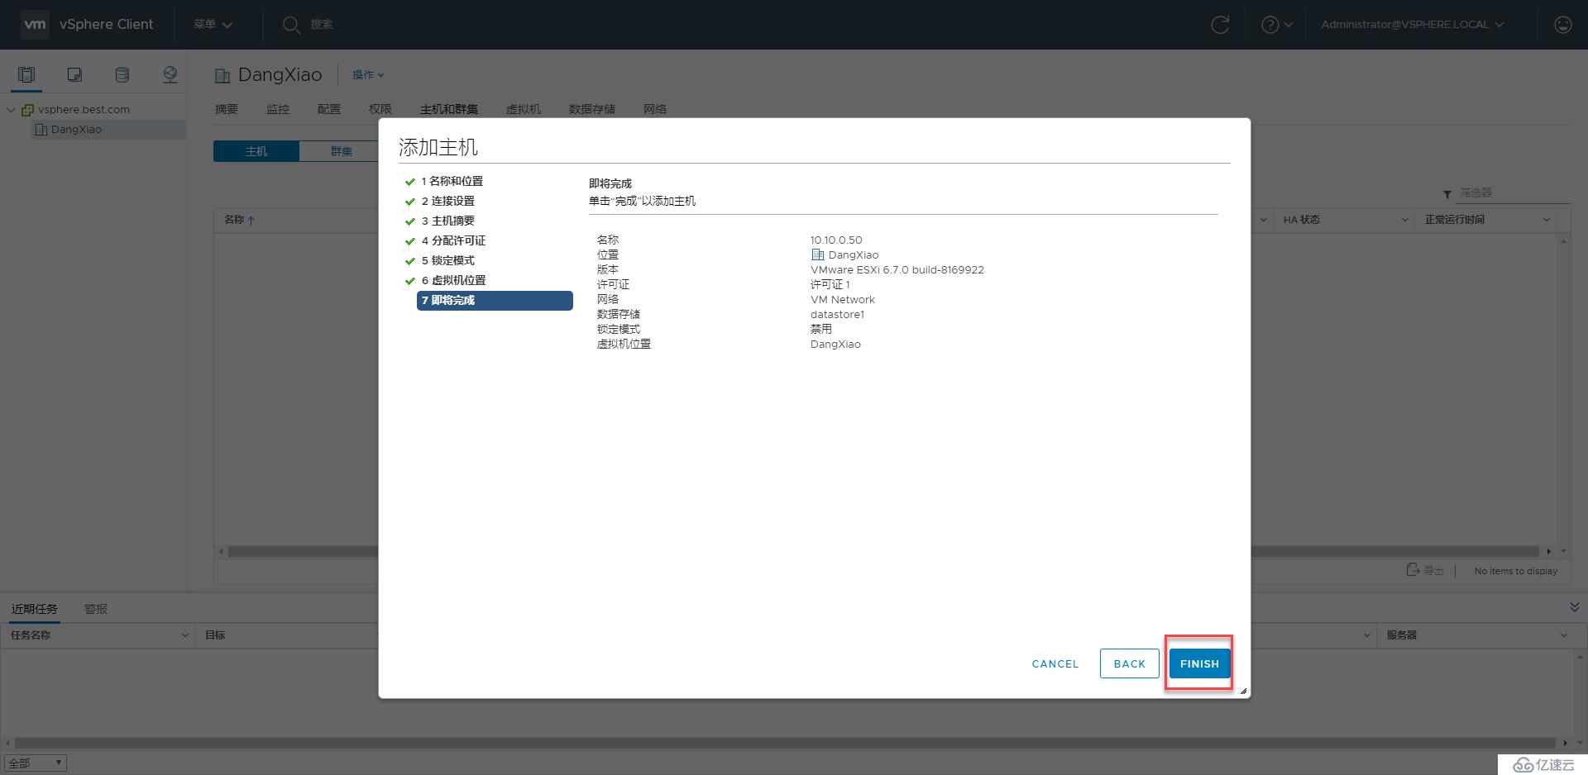Open the 摘要 tab
This screenshot has width=1588, height=775.
pyautogui.click(x=226, y=109)
